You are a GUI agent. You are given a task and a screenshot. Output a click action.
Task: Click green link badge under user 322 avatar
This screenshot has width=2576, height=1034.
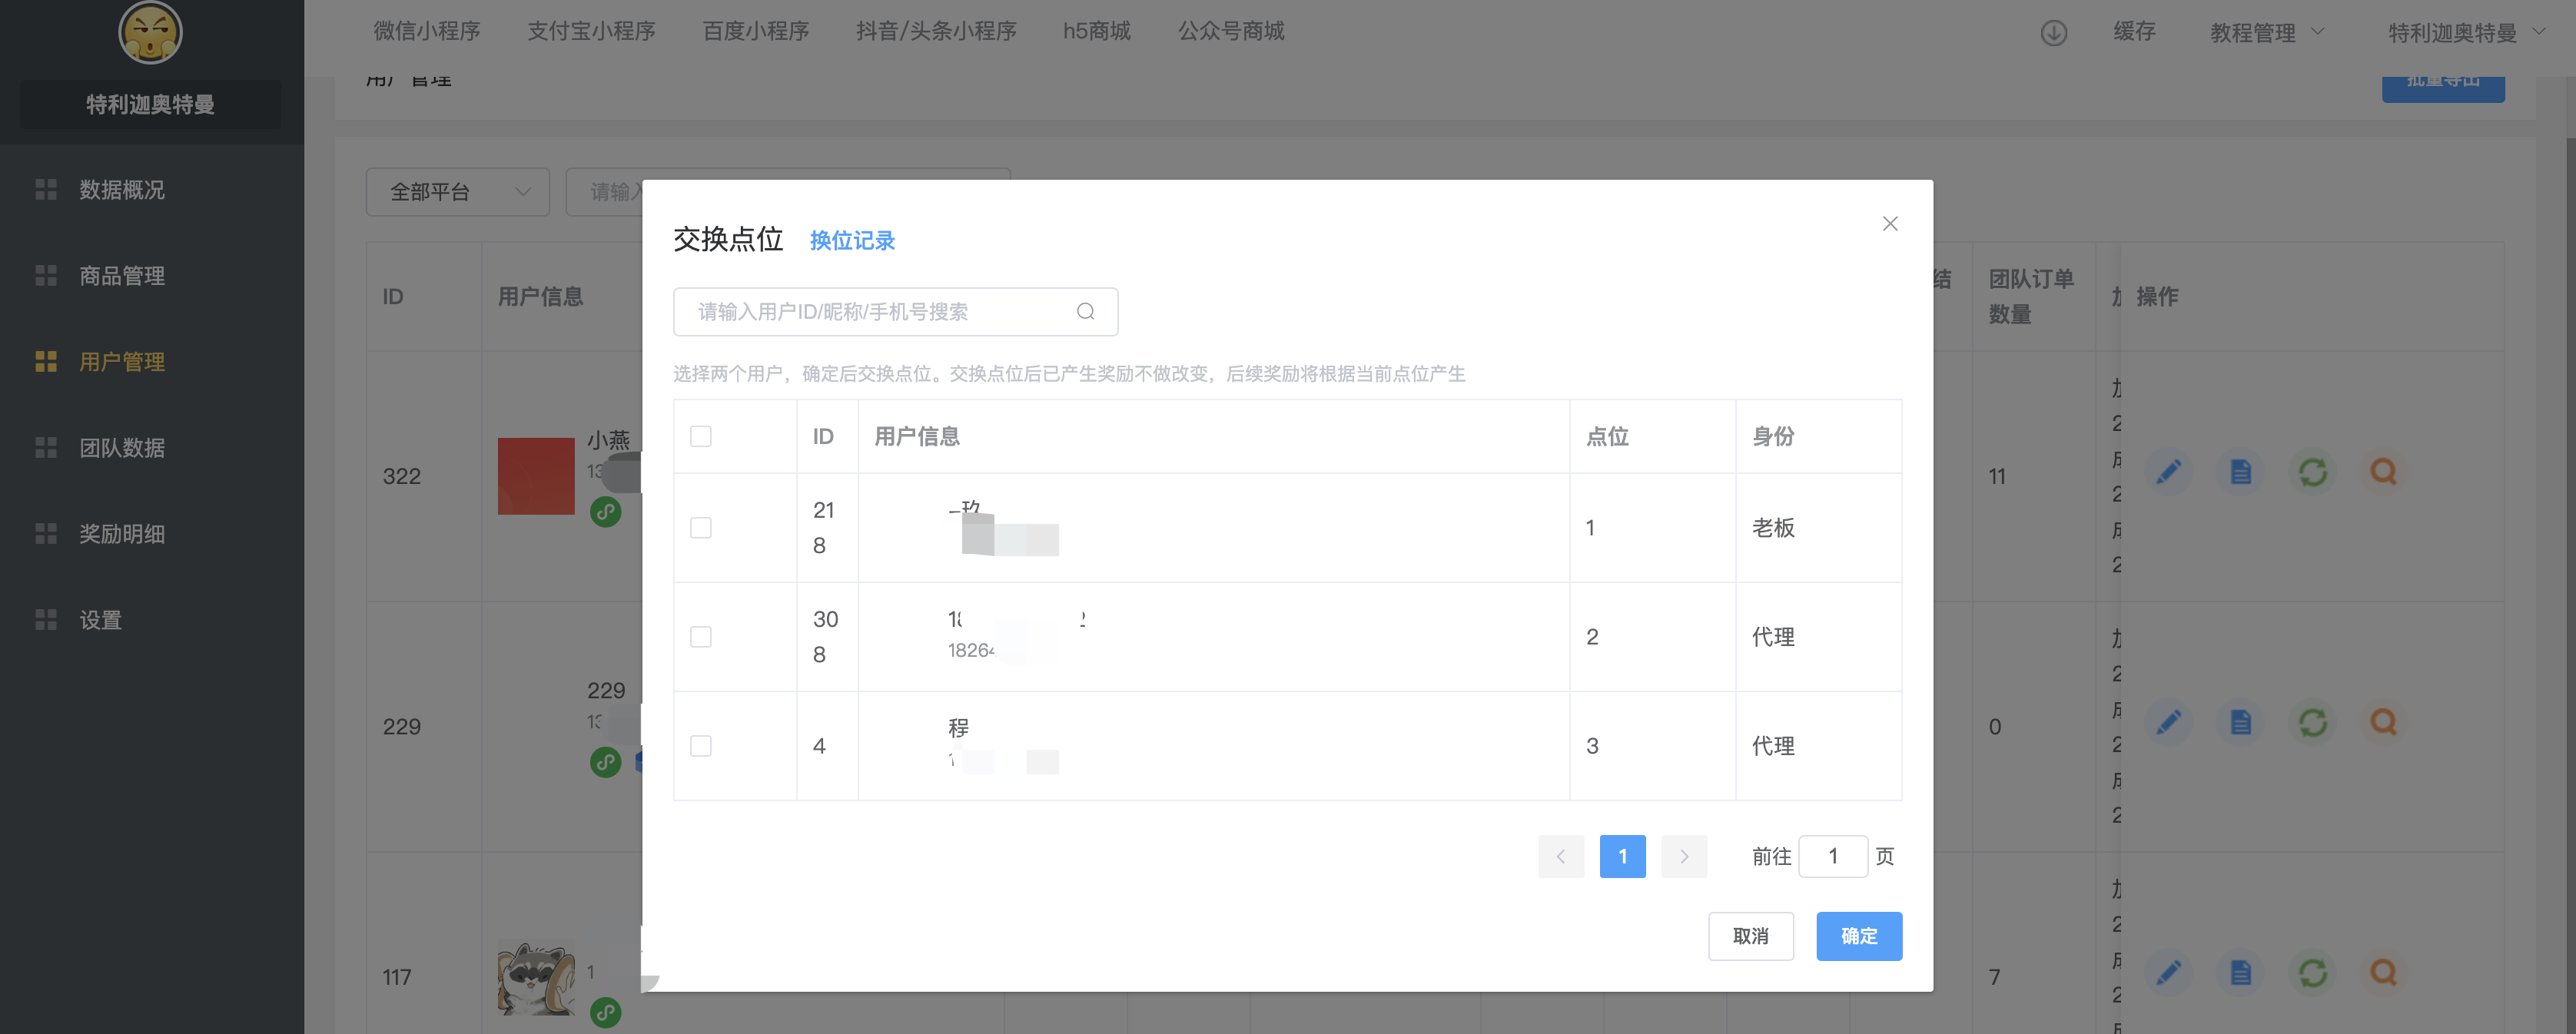coord(605,512)
